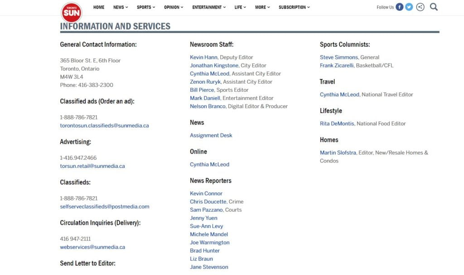Open the Facebook follow icon
Viewport: 464px width, 275px height.
tap(399, 7)
